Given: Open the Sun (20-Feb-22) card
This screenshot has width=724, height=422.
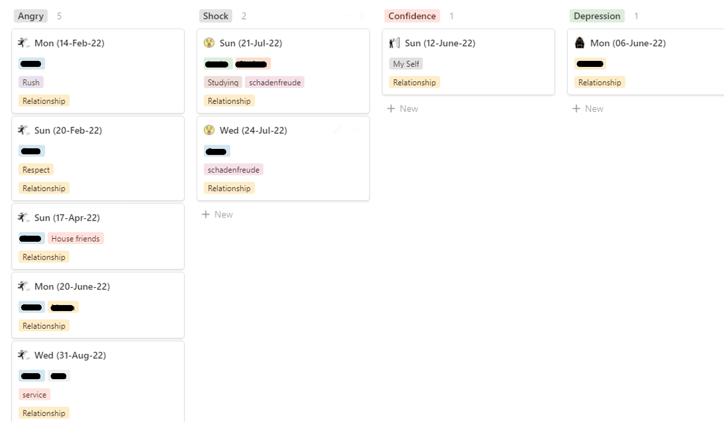Looking at the screenshot, I should 98,158.
